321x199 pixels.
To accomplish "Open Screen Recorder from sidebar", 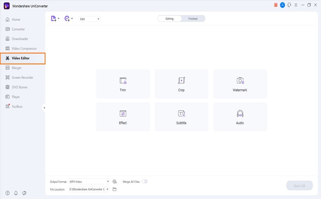I will (x=19, y=77).
